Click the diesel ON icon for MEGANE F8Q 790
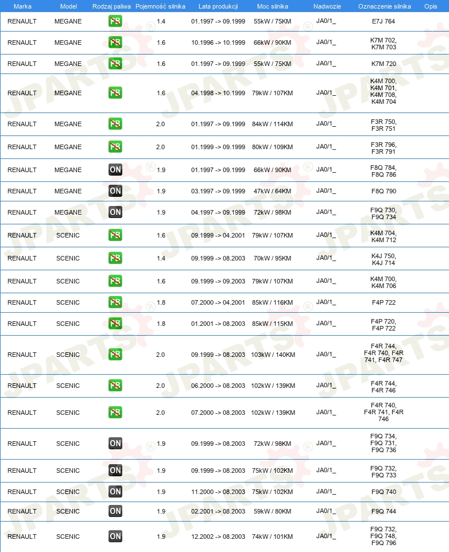 (x=115, y=191)
